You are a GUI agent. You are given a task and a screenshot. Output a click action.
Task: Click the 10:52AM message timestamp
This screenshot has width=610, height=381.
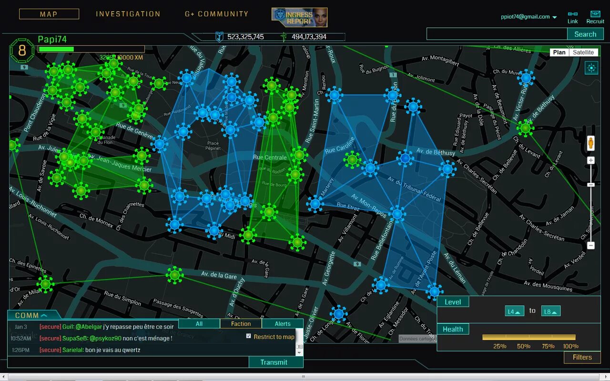pos(20,338)
